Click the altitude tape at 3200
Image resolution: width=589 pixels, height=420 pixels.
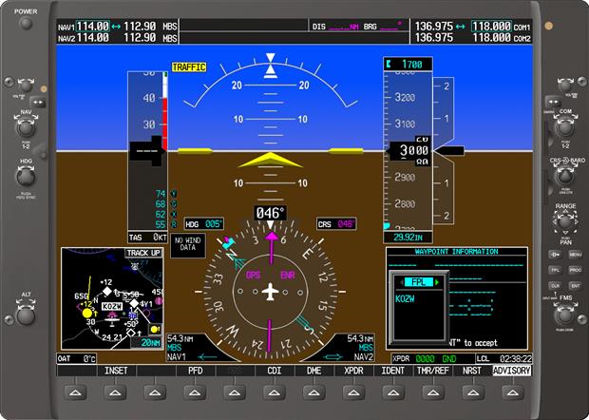coord(405,97)
